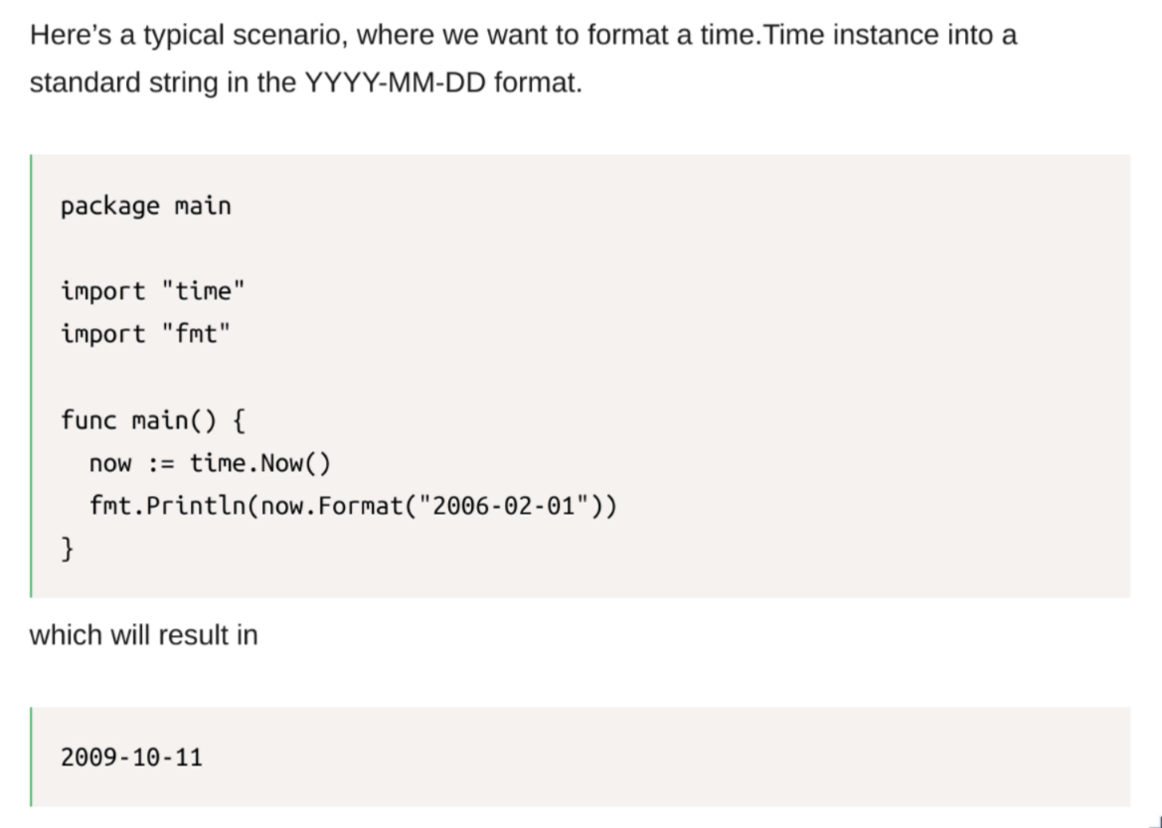
Task: Click the fmt.Println code line
Action: click(352, 506)
